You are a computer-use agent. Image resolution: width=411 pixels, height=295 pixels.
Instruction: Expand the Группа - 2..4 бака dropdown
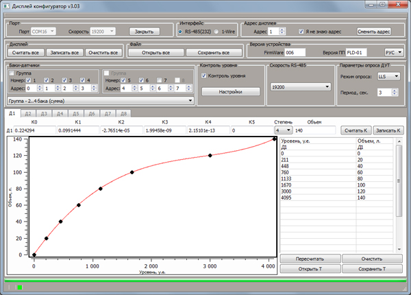pyautogui.click(x=101, y=101)
